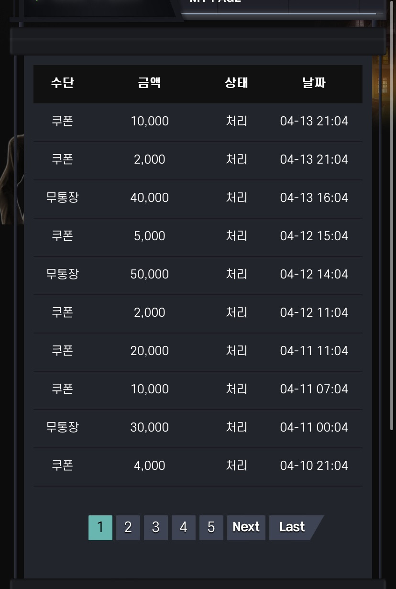Jump to page 5 of results

pos(211,527)
